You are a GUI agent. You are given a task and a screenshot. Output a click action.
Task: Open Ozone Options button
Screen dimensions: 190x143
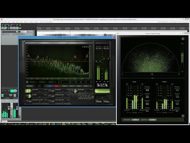(x=65, y=86)
